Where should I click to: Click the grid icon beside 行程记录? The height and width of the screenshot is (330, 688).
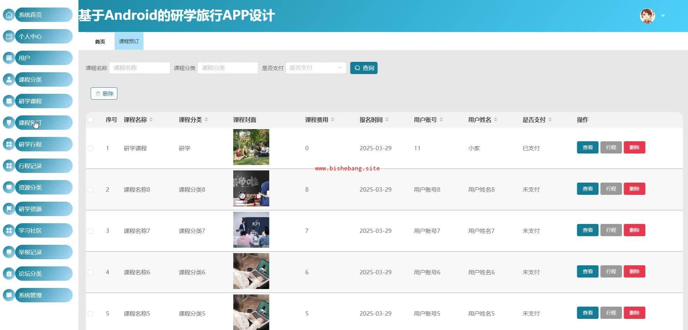(x=9, y=166)
